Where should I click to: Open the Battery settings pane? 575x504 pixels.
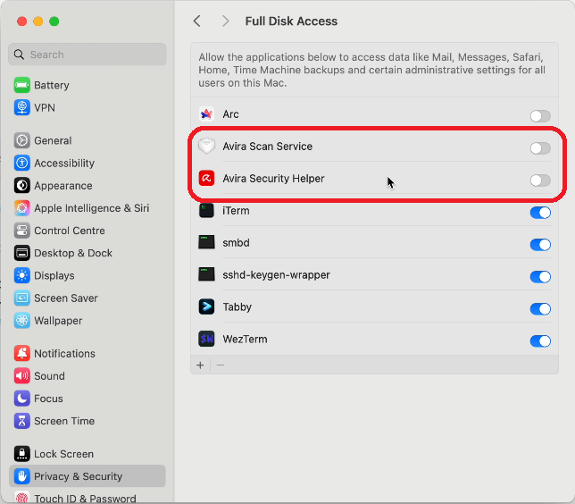click(87, 85)
